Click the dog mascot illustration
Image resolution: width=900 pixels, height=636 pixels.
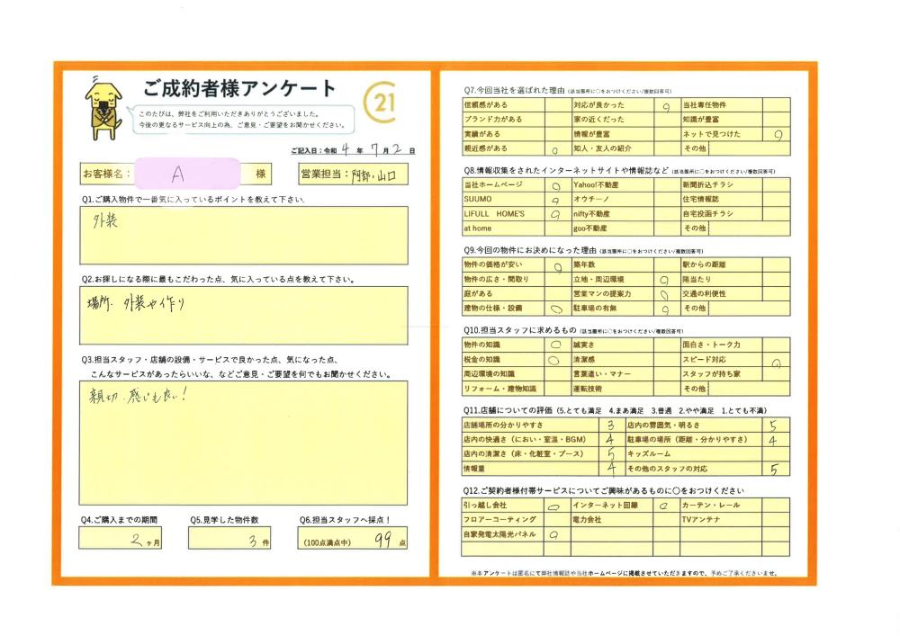pos(102,108)
